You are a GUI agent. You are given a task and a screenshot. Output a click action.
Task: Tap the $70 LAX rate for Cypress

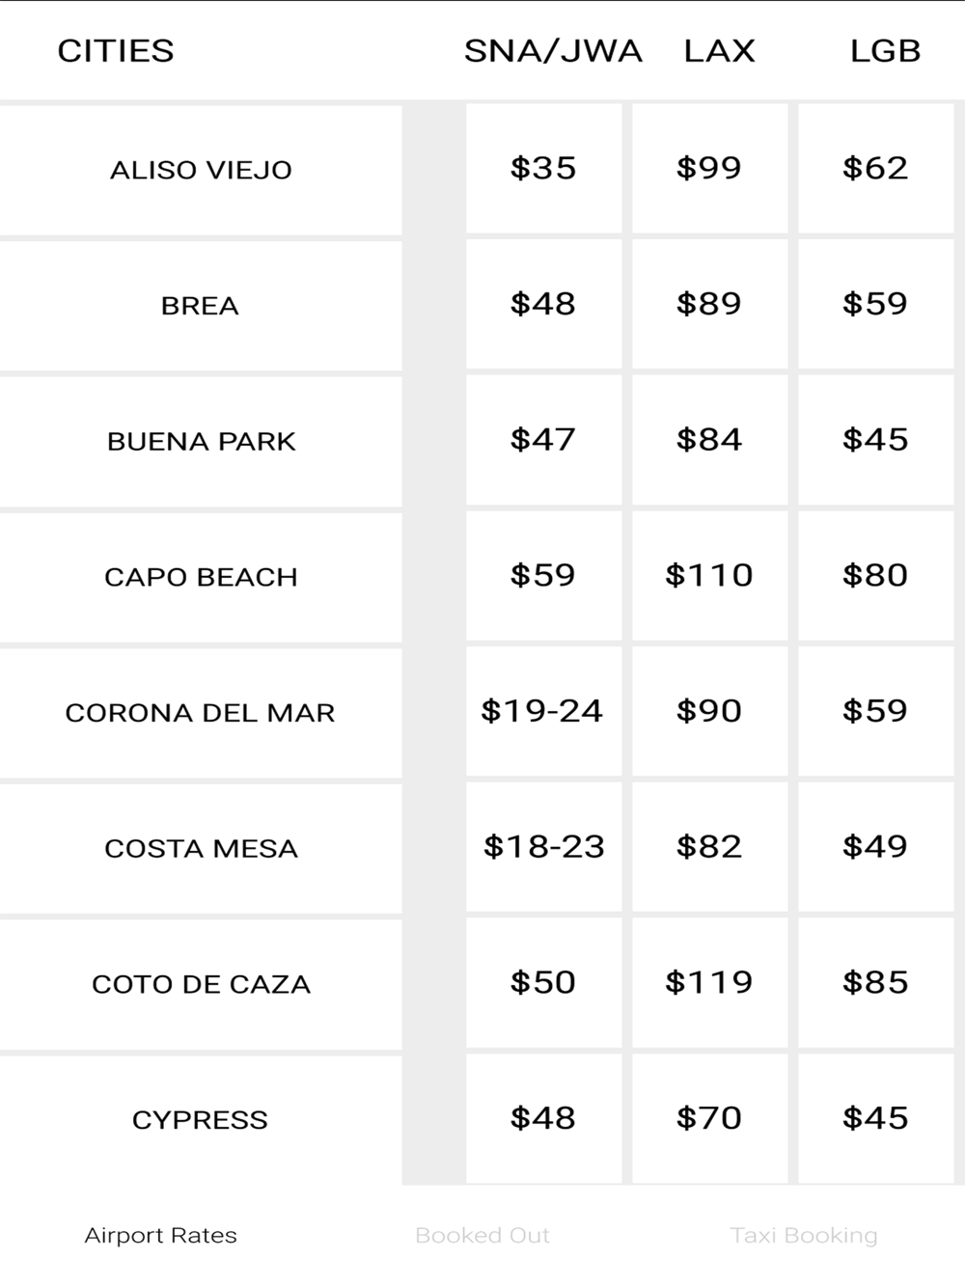(x=709, y=1119)
